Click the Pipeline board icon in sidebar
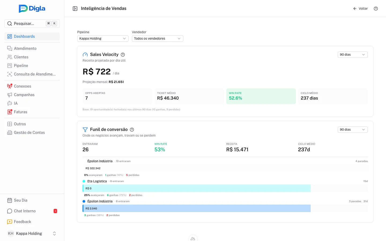 (x=10, y=66)
